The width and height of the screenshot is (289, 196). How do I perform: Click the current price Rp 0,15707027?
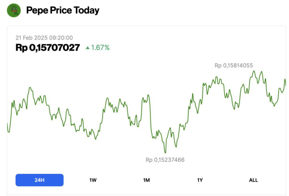point(48,48)
